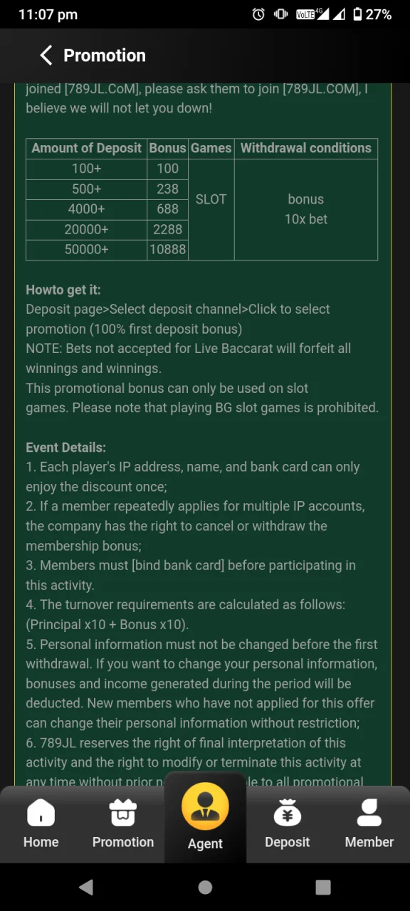Tap the Event Details heading

click(x=65, y=448)
